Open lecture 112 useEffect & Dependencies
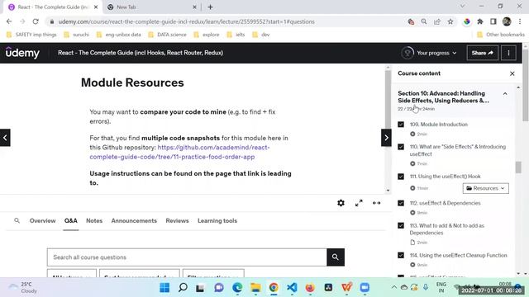 445,203
